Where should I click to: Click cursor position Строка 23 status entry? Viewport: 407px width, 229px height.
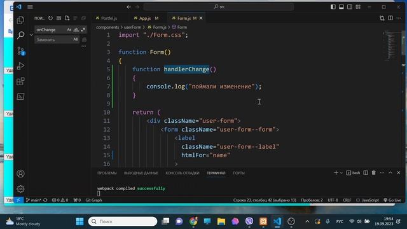265,200
